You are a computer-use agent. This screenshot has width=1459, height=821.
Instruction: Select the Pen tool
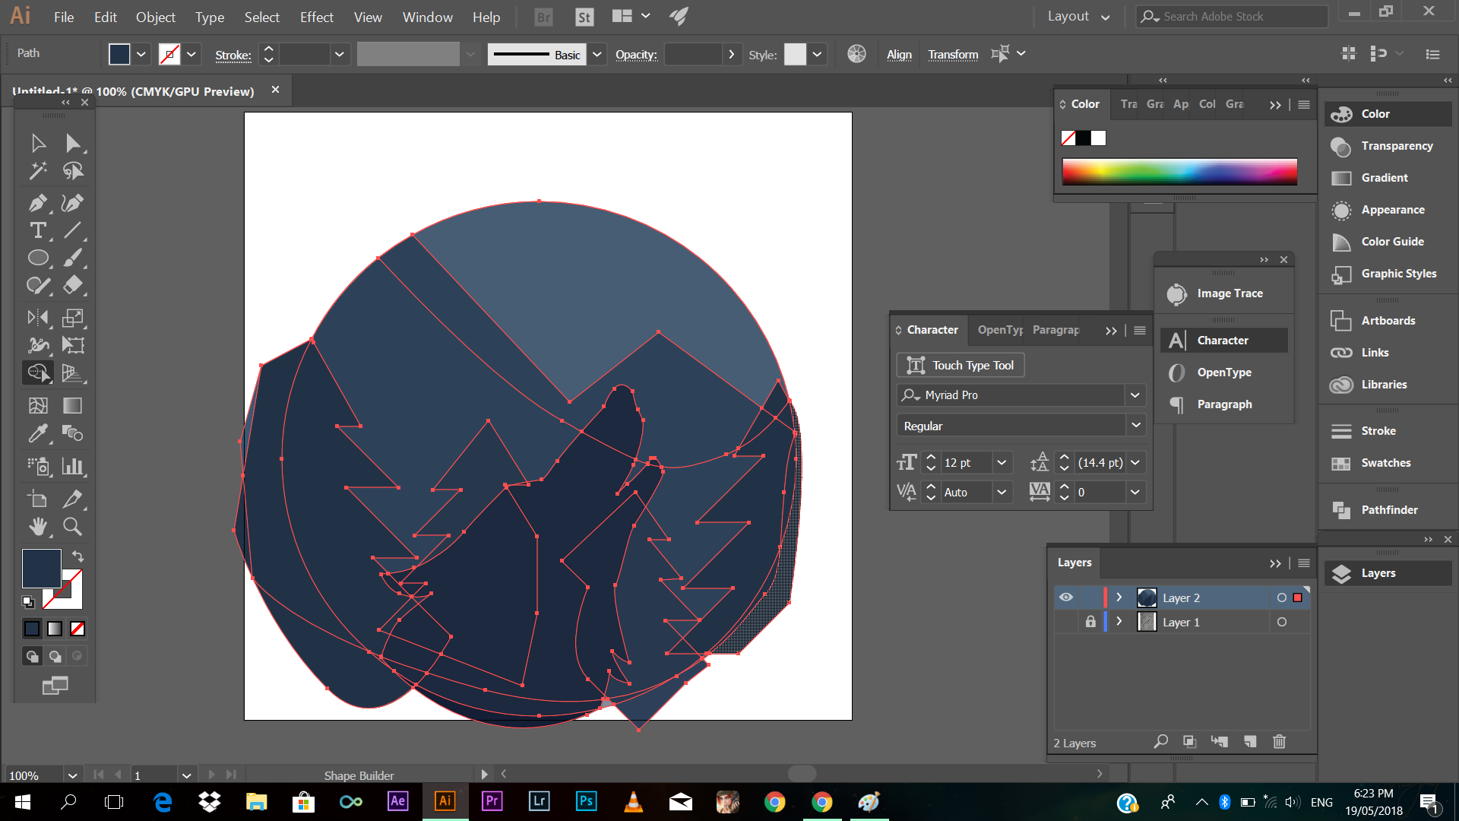[x=38, y=203]
